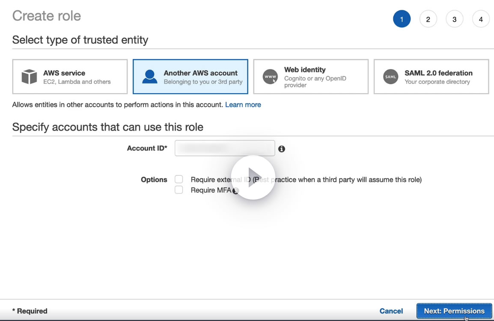The image size is (494, 321).
Task: Open the Learn more link
Action: coord(243,105)
